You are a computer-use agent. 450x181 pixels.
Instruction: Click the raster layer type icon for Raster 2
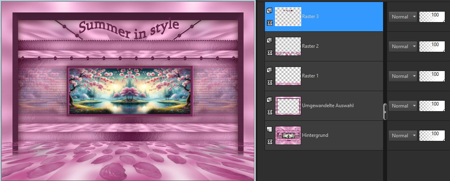269,40
